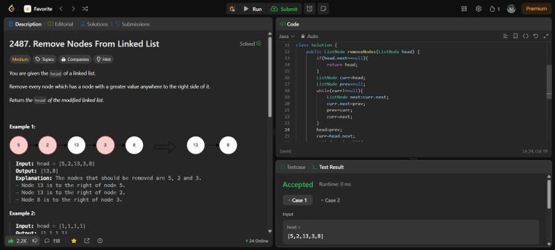Click the problem title text

pos(84,44)
